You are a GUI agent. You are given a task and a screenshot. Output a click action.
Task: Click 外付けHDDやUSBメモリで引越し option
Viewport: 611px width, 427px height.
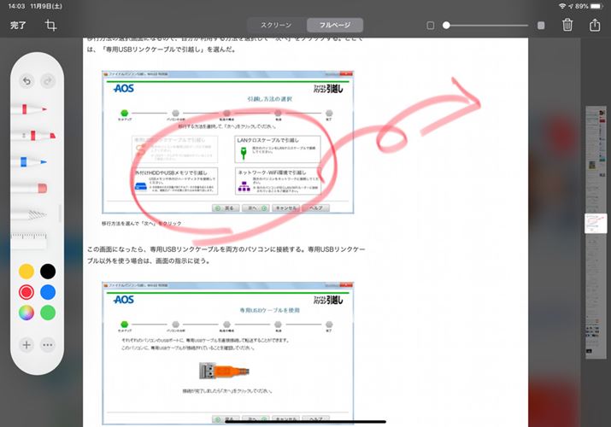(175, 181)
